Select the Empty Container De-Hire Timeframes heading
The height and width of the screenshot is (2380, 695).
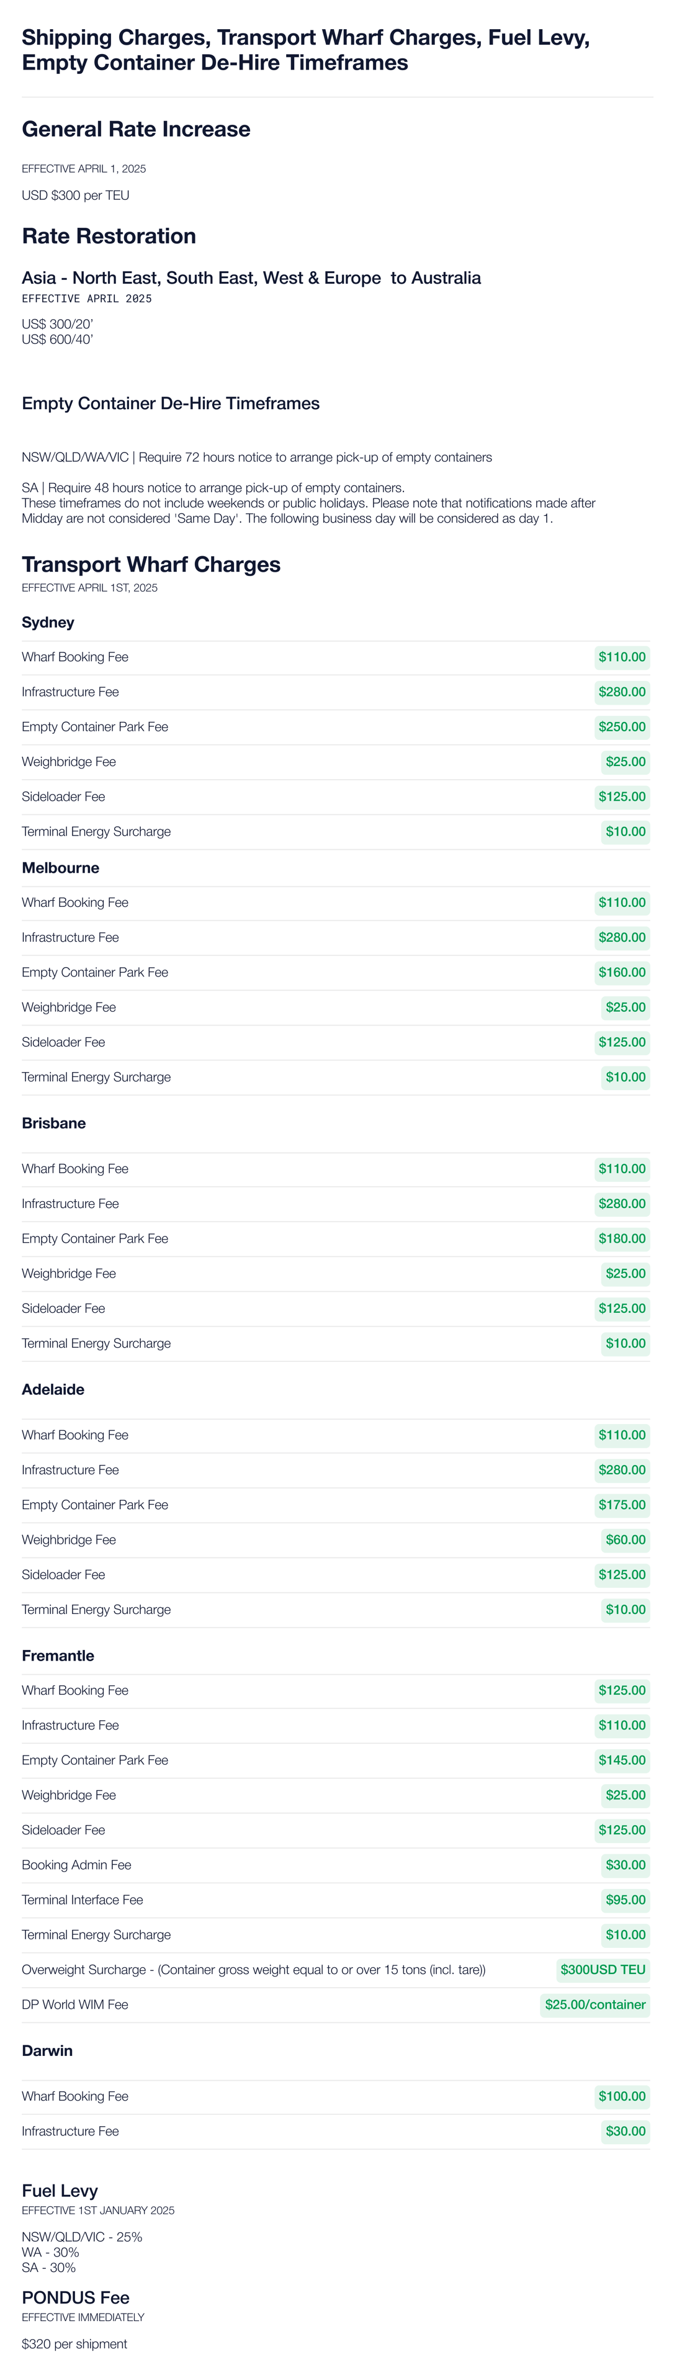tap(171, 403)
